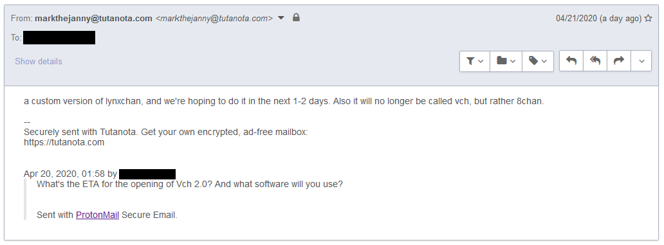Click the redacted recipient in the To field
This screenshot has width=664, height=245.
[59, 38]
